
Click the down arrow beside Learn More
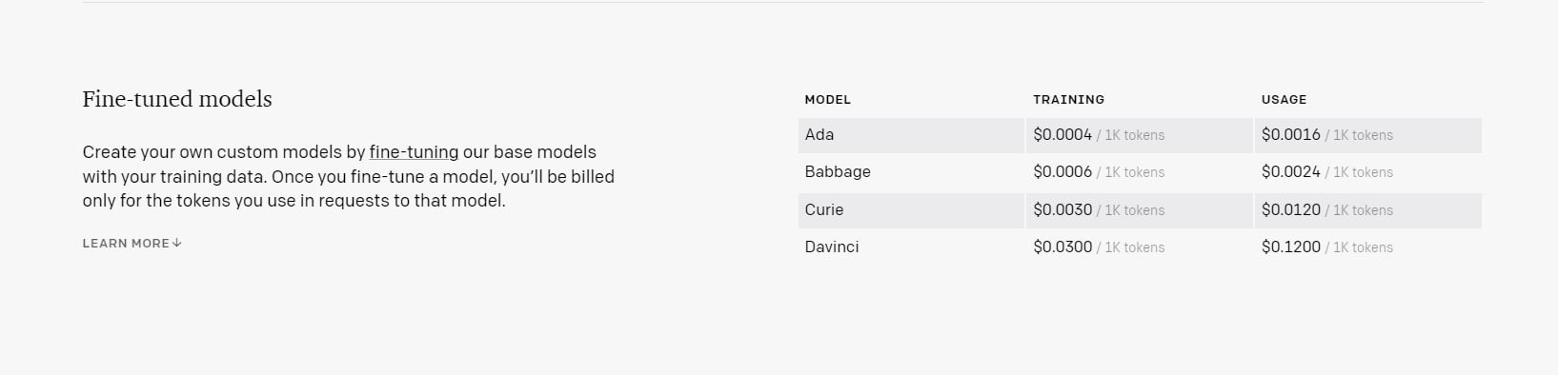[x=177, y=244]
